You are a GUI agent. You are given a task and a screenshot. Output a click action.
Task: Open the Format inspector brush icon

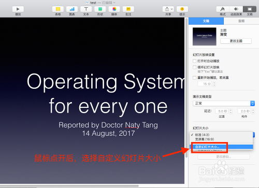[223, 9]
